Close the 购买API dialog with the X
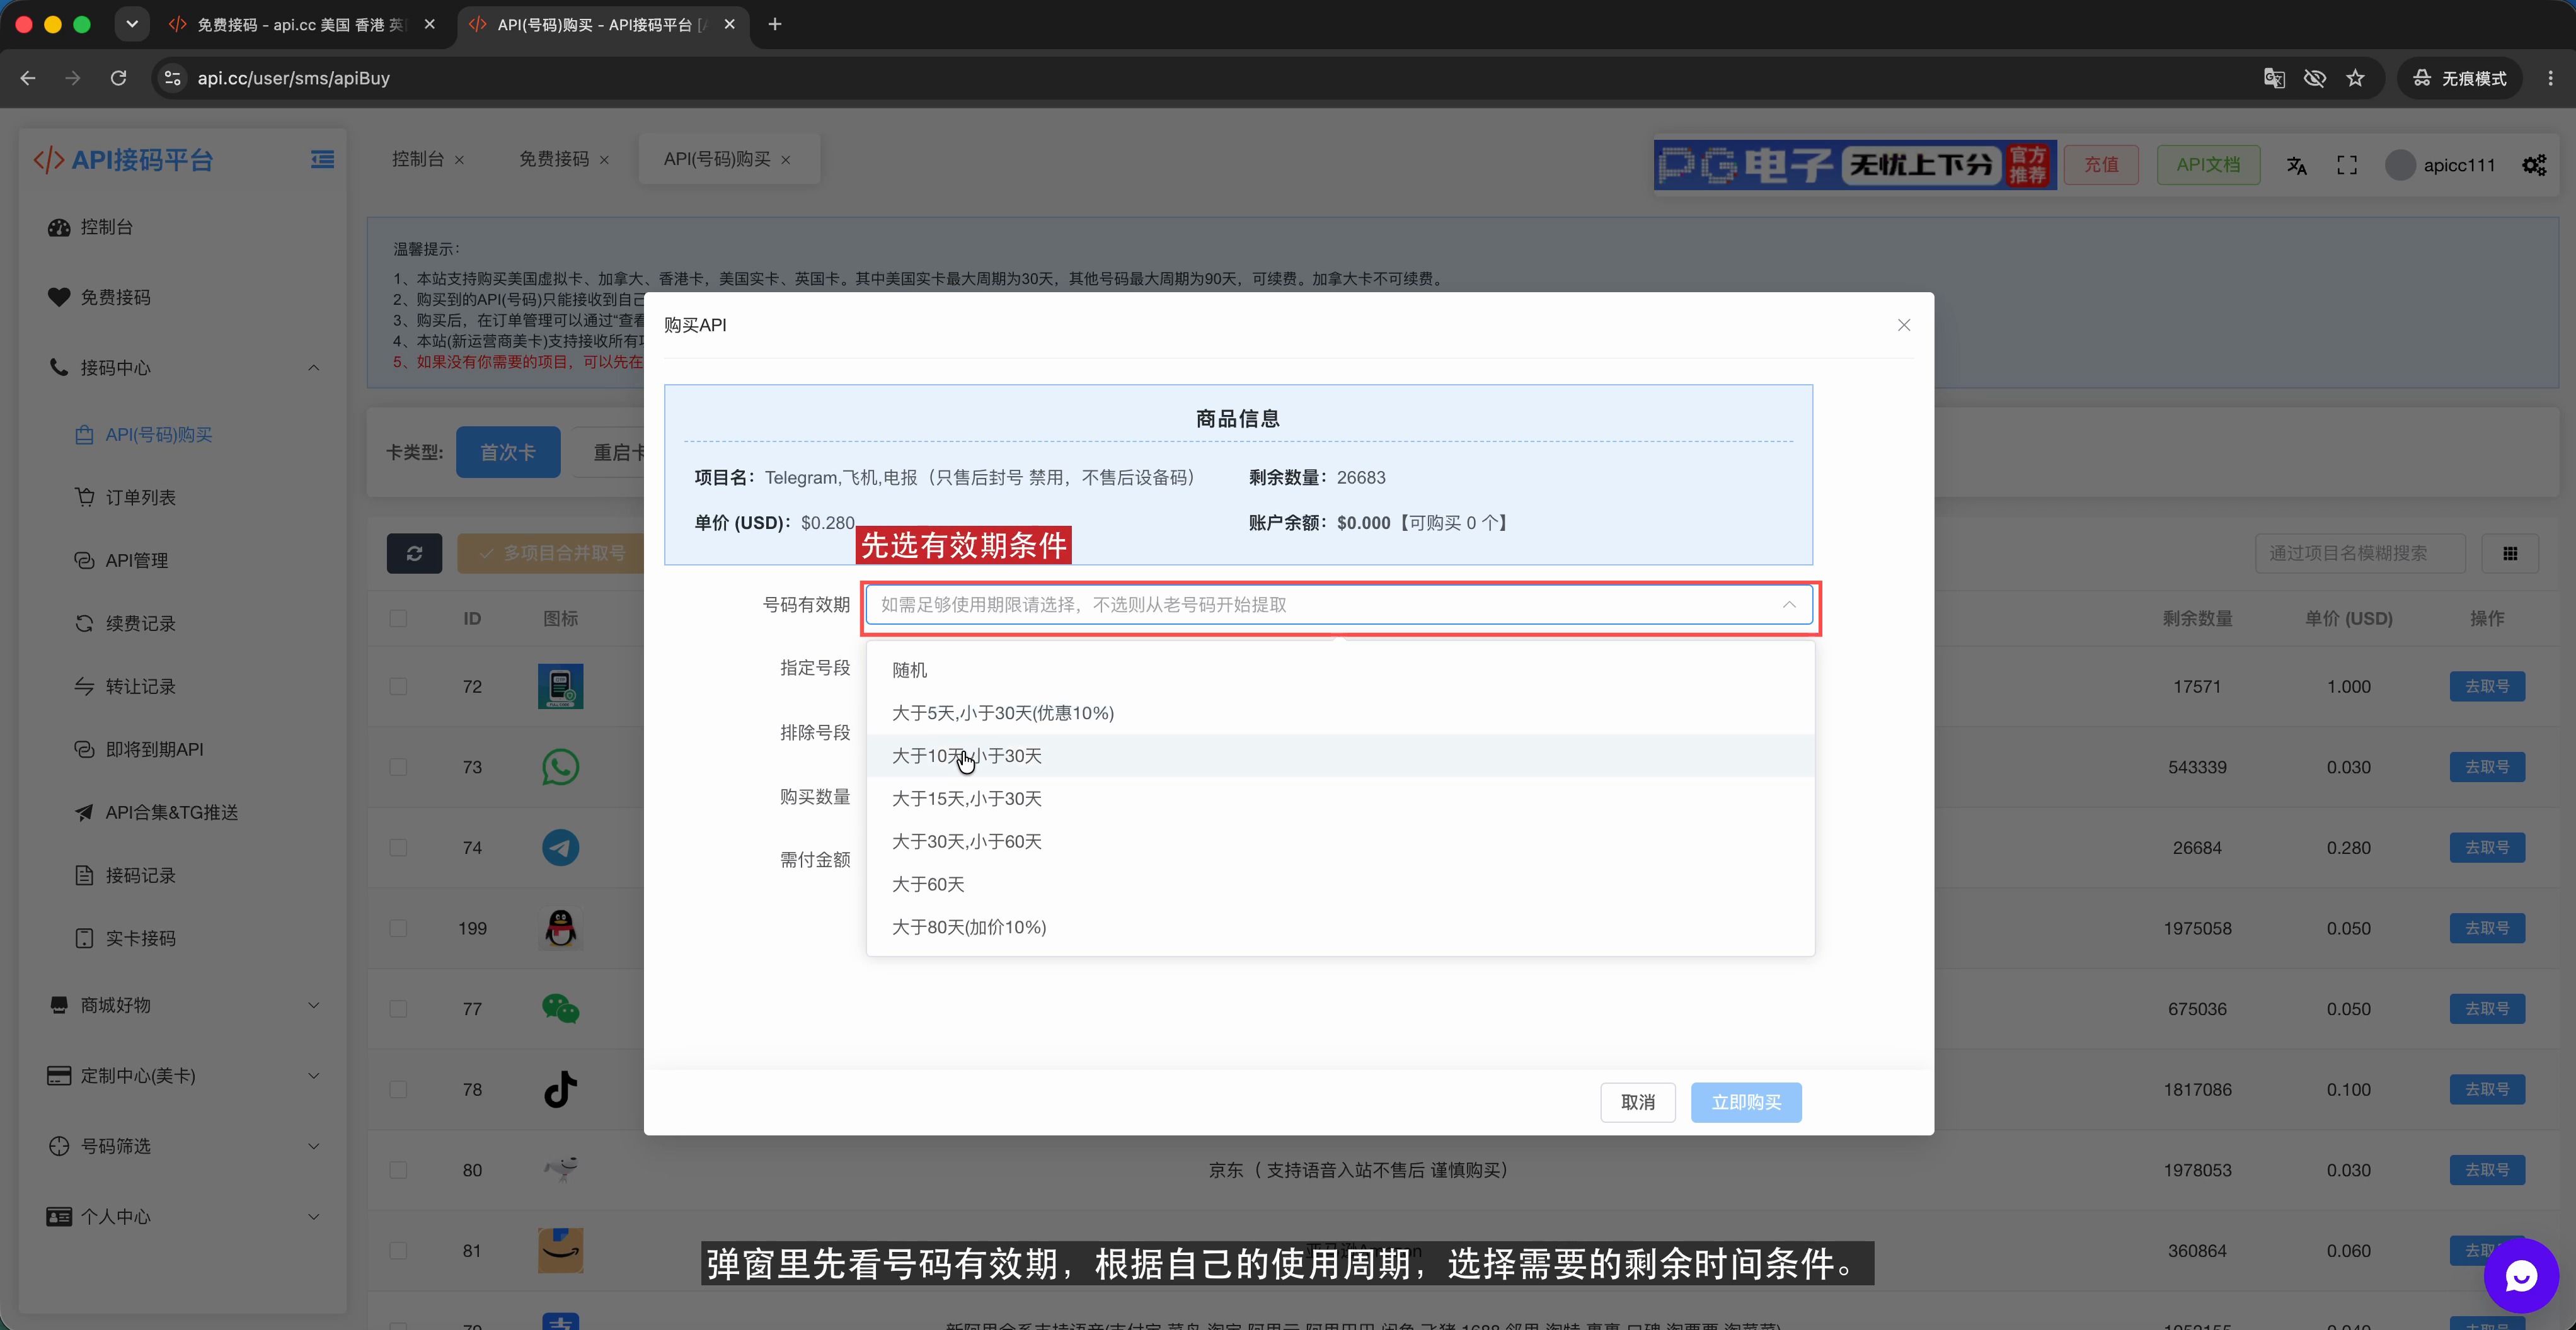The image size is (2576, 1330). click(x=1904, y=325)
